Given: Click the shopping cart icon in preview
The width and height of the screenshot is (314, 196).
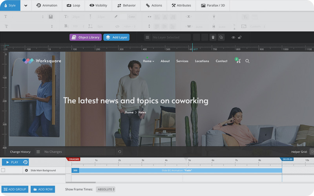Looking at the screenshot, I should click(238, 61).
